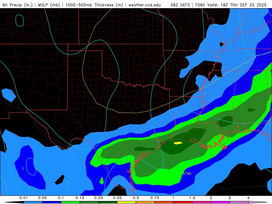272x204 pixels.
Task: Click the 0.01 colorbar tick label
Action: (x=23, y=198)
